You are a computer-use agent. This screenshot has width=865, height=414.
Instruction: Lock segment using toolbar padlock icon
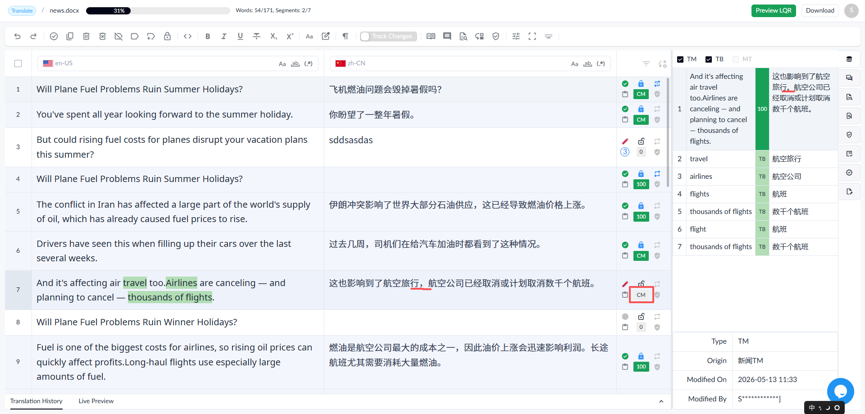pos(167,36)
